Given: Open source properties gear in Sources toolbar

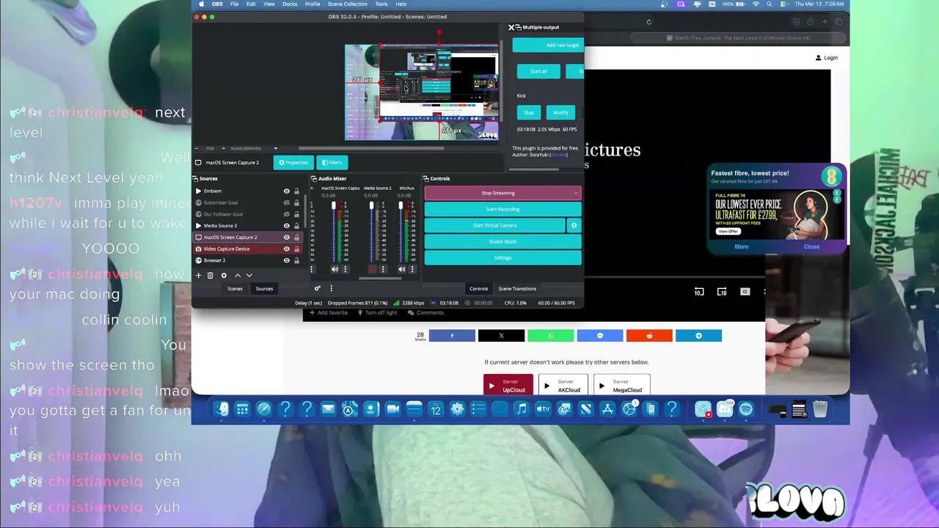Looking at the screenshot, I should click(x=224, y=275).
